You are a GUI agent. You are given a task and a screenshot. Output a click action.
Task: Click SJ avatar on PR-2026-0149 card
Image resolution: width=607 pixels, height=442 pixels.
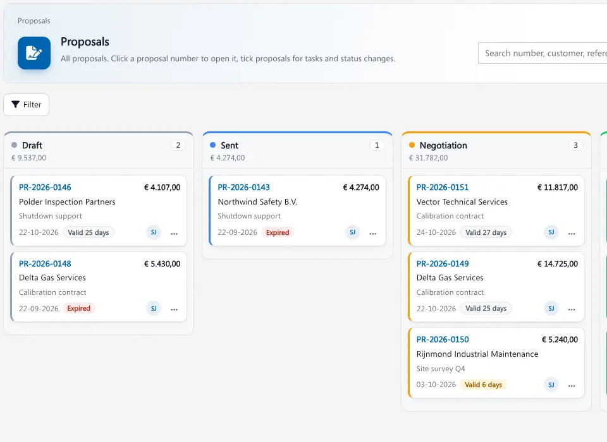551,309
